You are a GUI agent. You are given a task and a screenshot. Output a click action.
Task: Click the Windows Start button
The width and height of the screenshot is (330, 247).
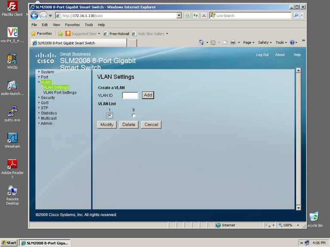coord(9,243)
